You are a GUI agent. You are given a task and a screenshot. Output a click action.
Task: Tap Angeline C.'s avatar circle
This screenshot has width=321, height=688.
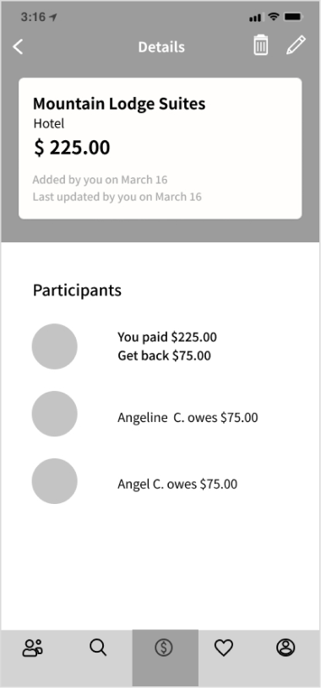[x=54, y=414]
